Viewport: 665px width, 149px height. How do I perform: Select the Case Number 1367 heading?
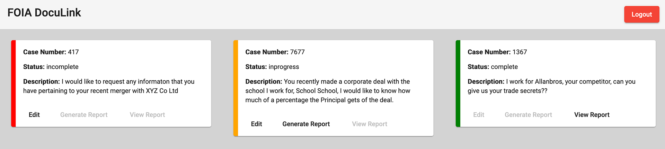[x=497, y=52]
